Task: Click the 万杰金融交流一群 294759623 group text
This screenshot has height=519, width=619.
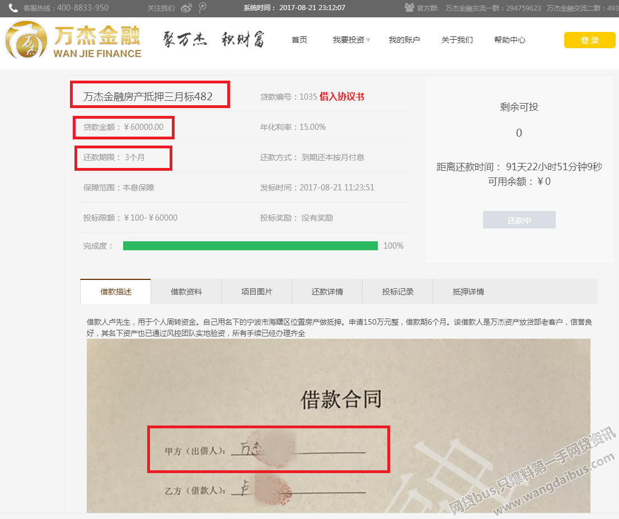Action: (493, 8)
